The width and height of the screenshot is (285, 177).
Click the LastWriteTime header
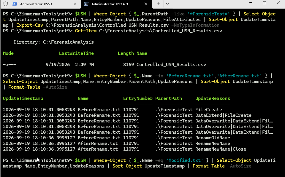76,53
